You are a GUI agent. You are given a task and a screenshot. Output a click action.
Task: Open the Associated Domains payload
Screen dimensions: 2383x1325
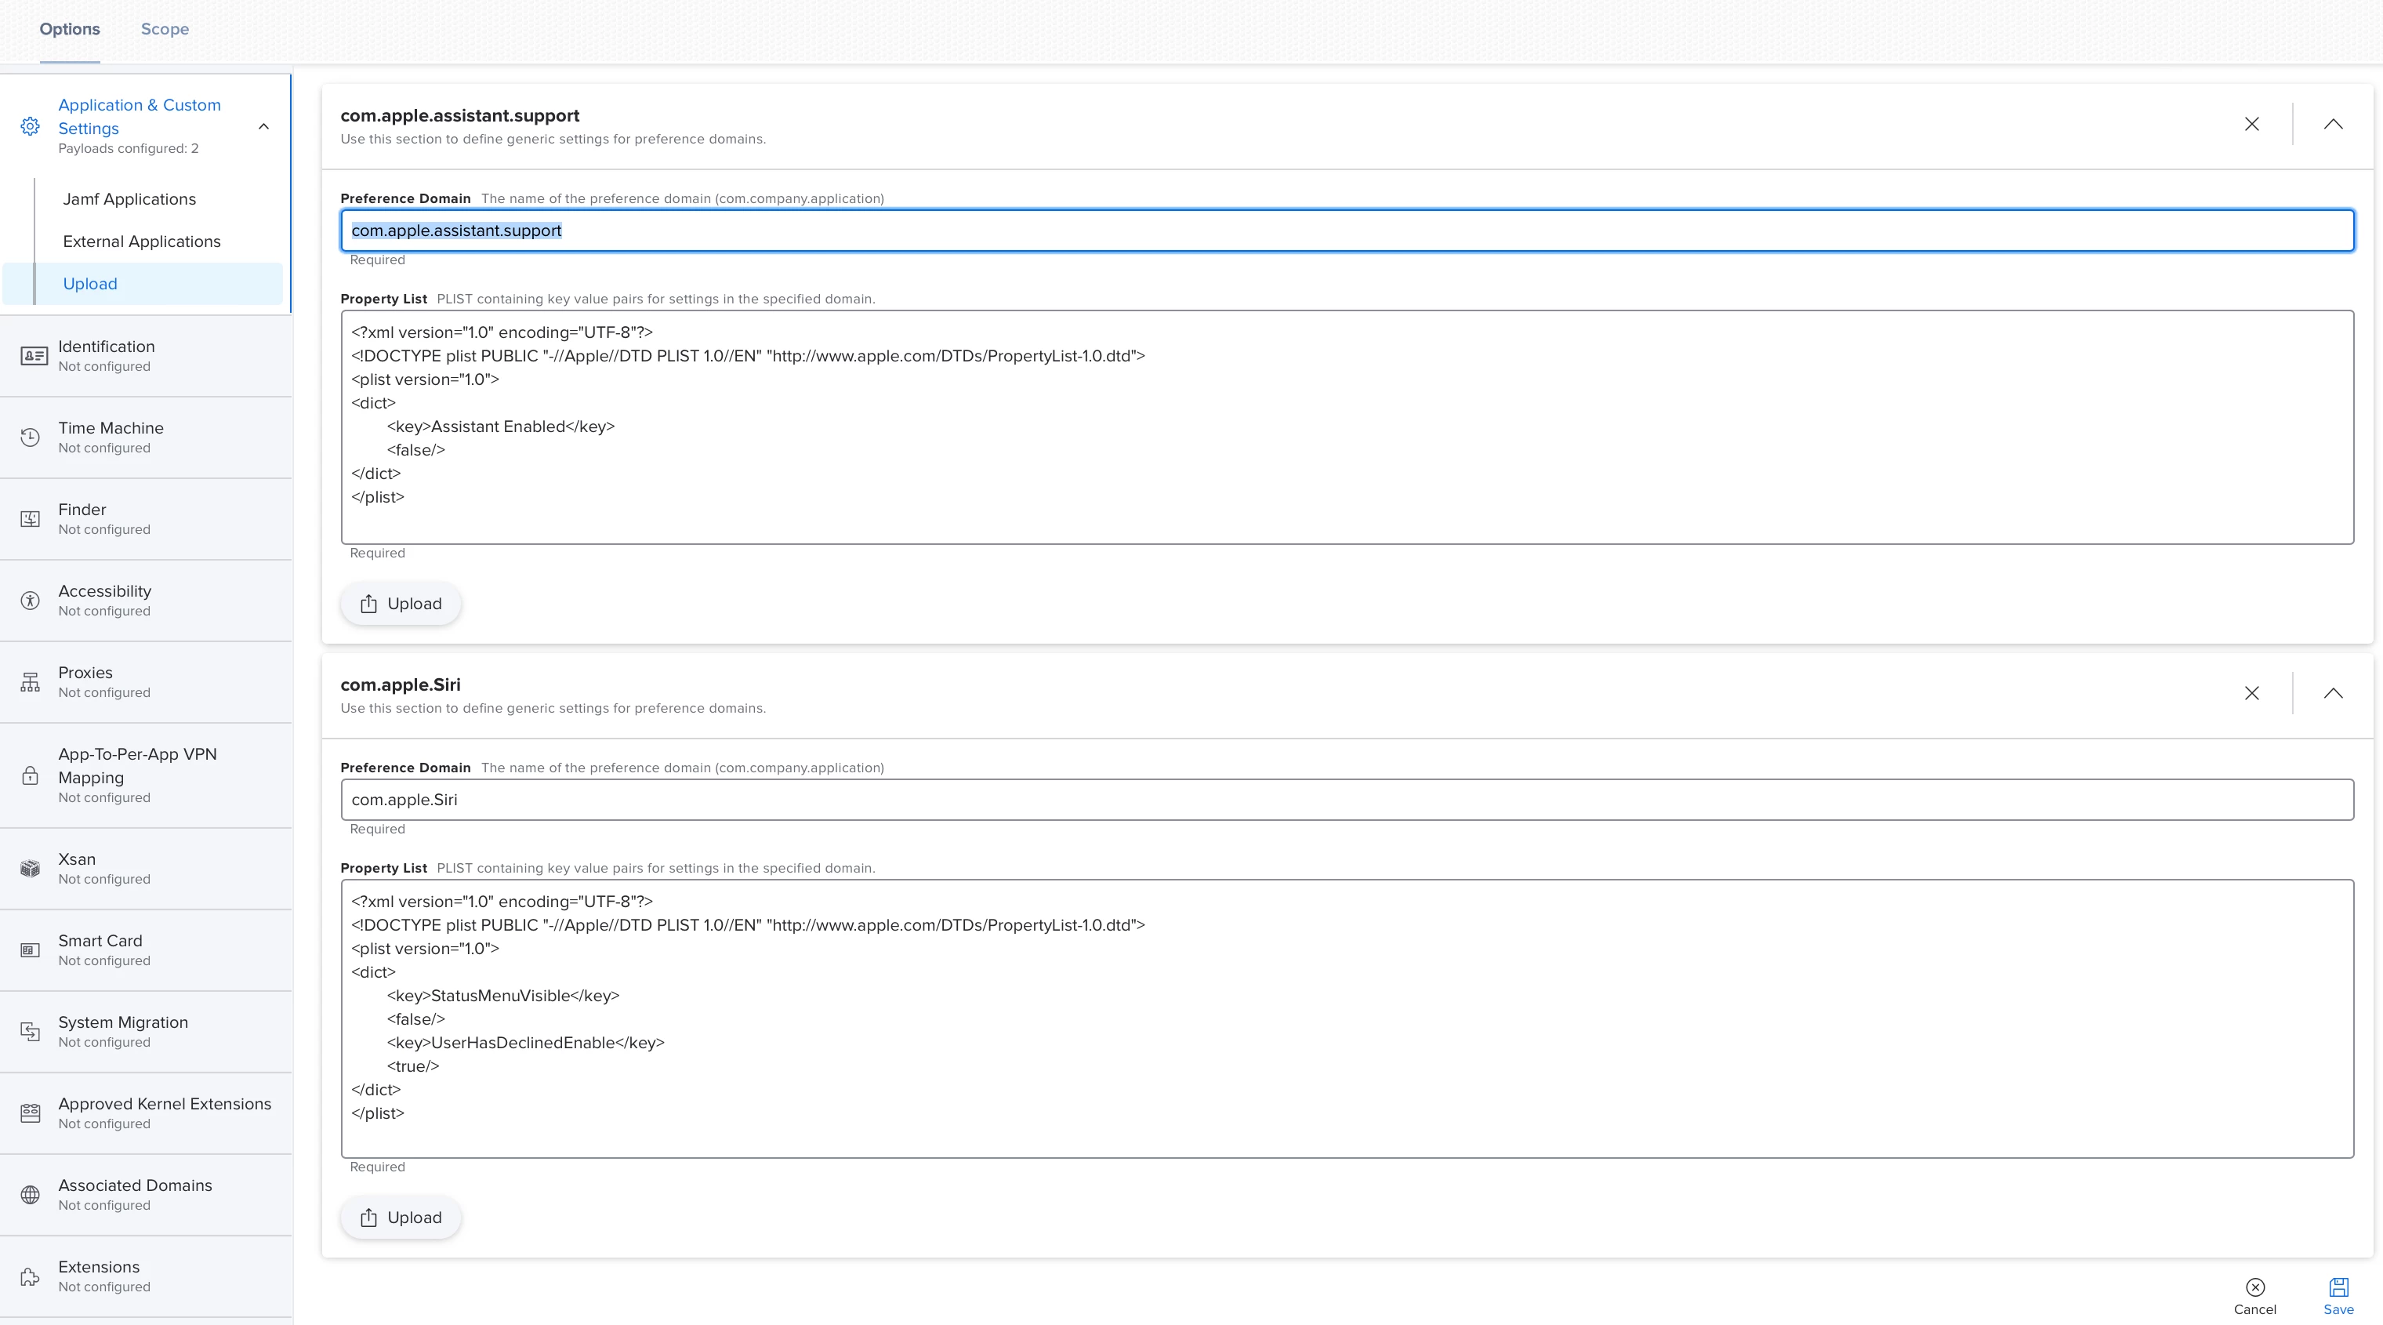(146, 1195)
